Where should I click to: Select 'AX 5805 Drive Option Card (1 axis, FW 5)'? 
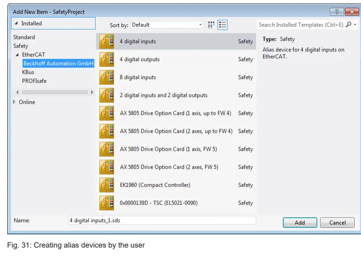[176, 149]
